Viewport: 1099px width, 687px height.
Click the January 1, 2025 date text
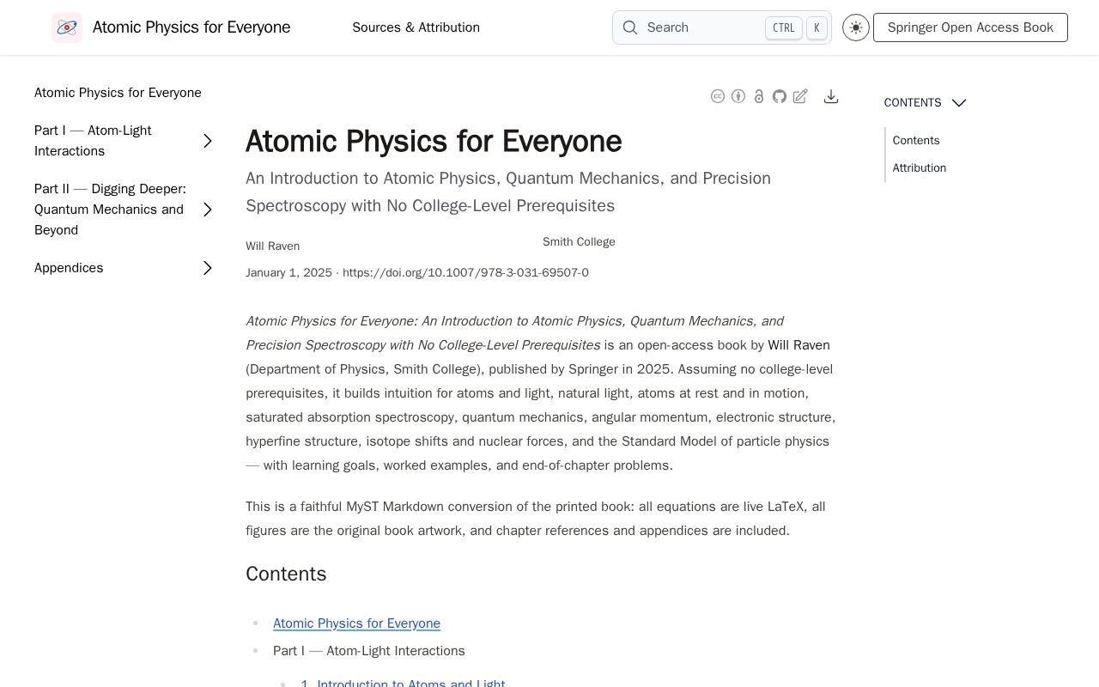coord(288,273)
